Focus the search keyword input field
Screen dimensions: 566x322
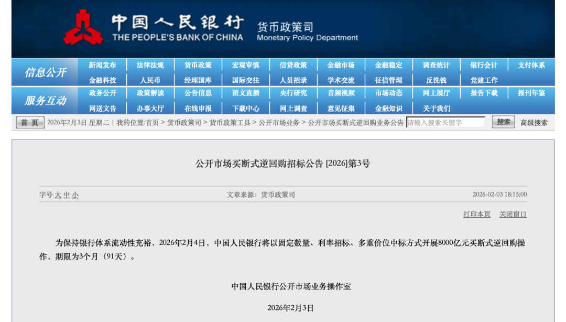click(446, 123)
